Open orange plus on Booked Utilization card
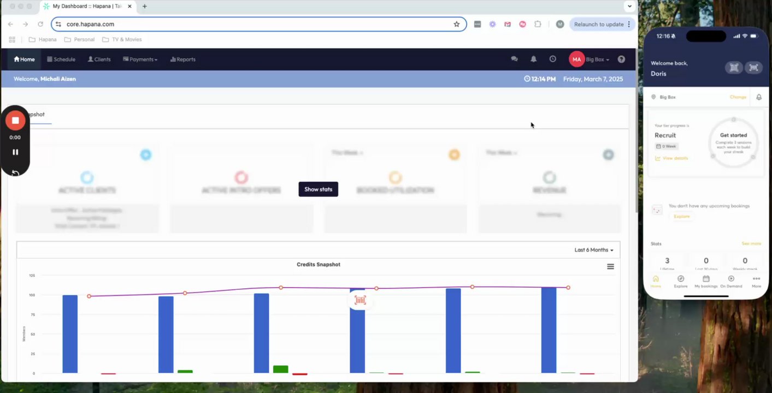The height and width of the screenshot is (393, 772). (x=454, y=154)
